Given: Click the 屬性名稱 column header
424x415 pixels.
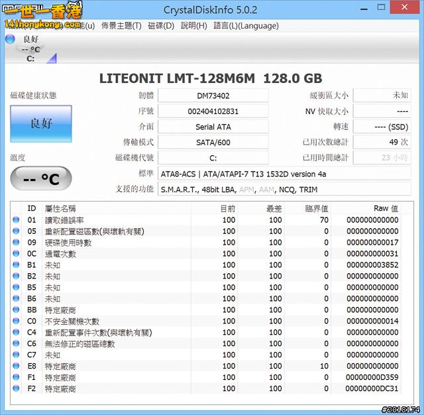Looking at the screenshot, I should (x=60, y=208).
